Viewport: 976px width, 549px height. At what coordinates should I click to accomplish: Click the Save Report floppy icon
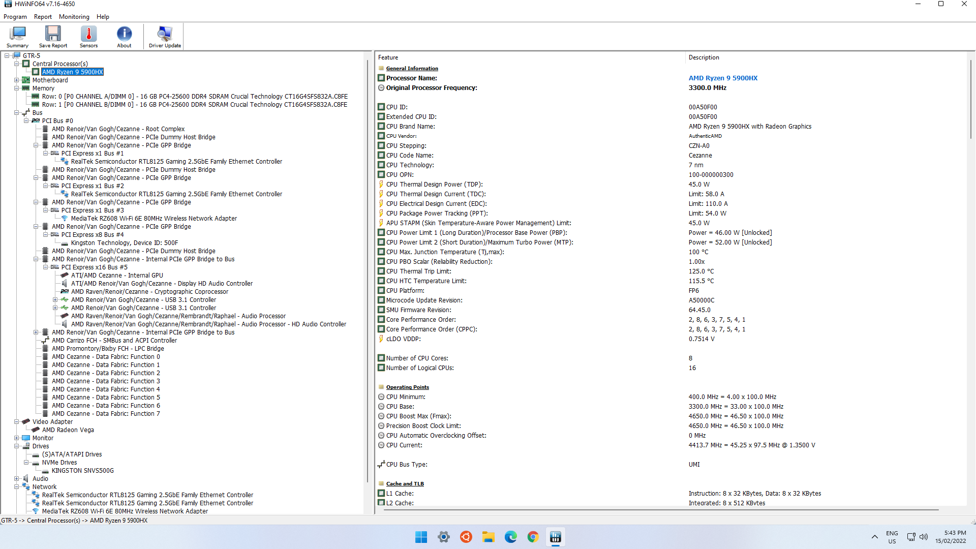pyautogui.click(x=53, y=37)
